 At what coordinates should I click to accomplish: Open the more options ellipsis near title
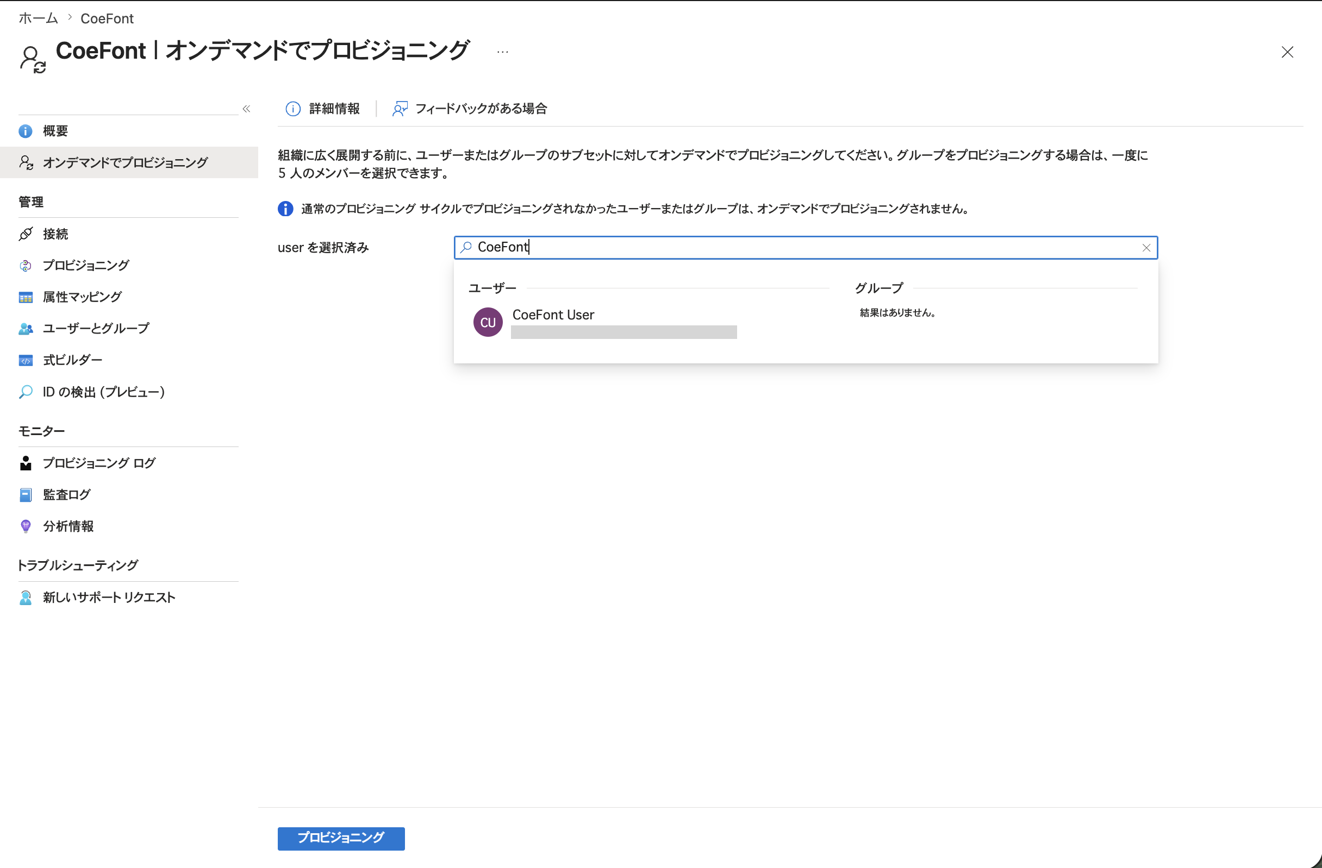(503, 52)
